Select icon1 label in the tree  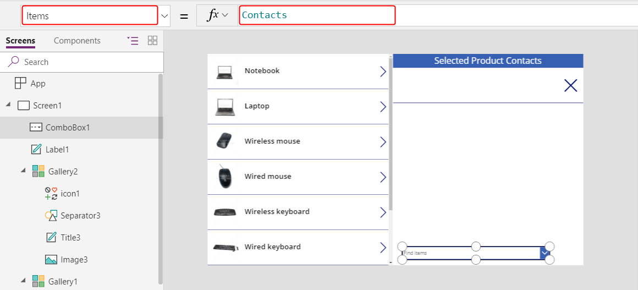click(x=70, y=194)
